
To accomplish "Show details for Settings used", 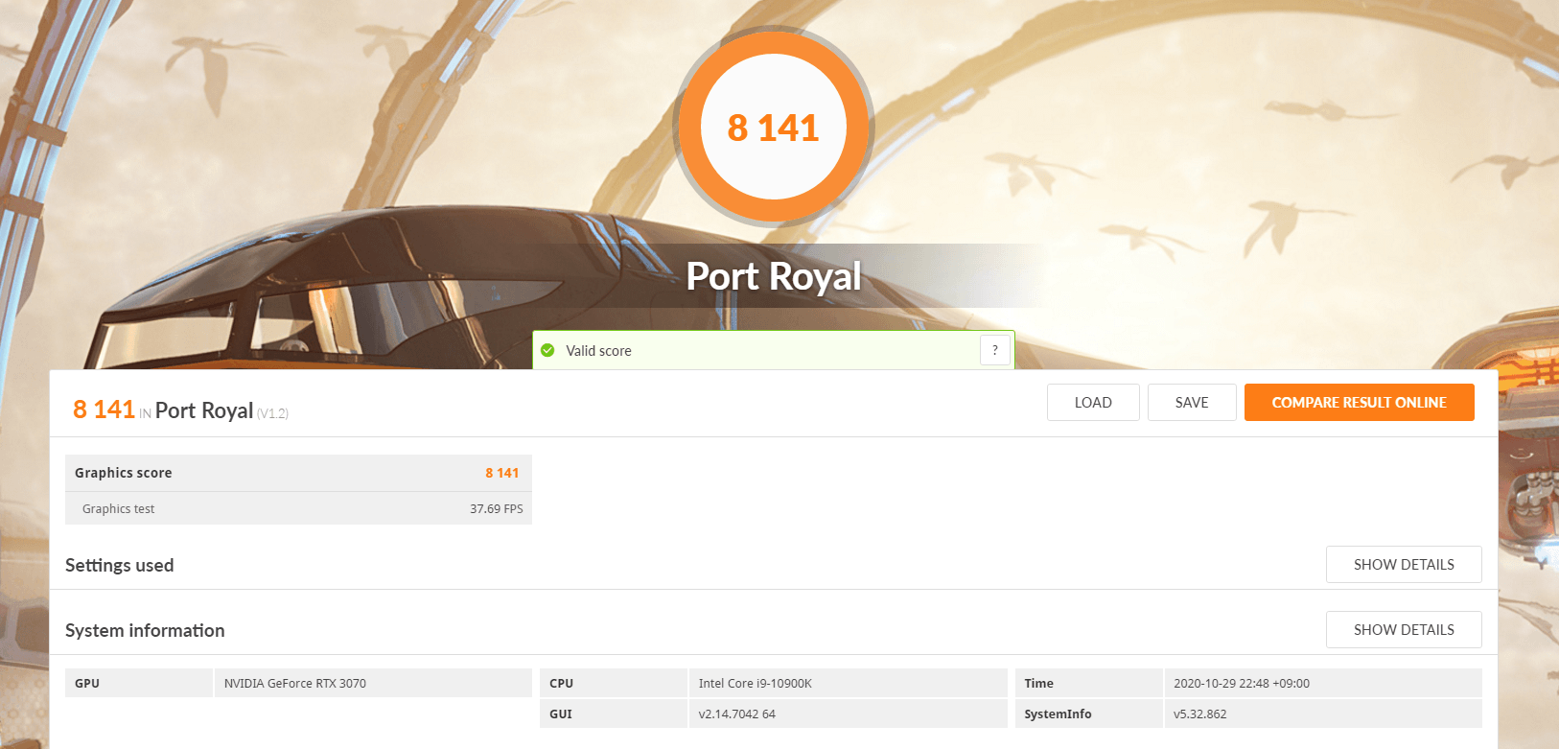I will tap(1403, 565).
